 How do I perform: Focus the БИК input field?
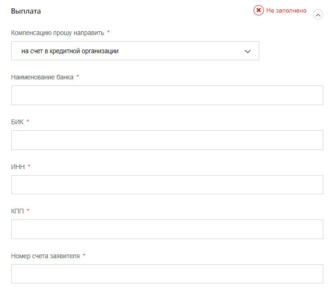point(167,140)
